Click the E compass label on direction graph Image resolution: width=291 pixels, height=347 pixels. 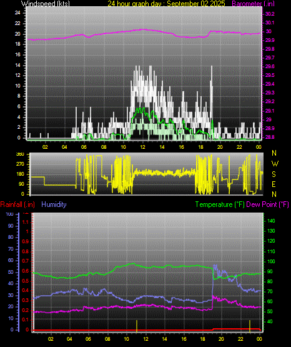pyautogui.click(x=274, y=184)
